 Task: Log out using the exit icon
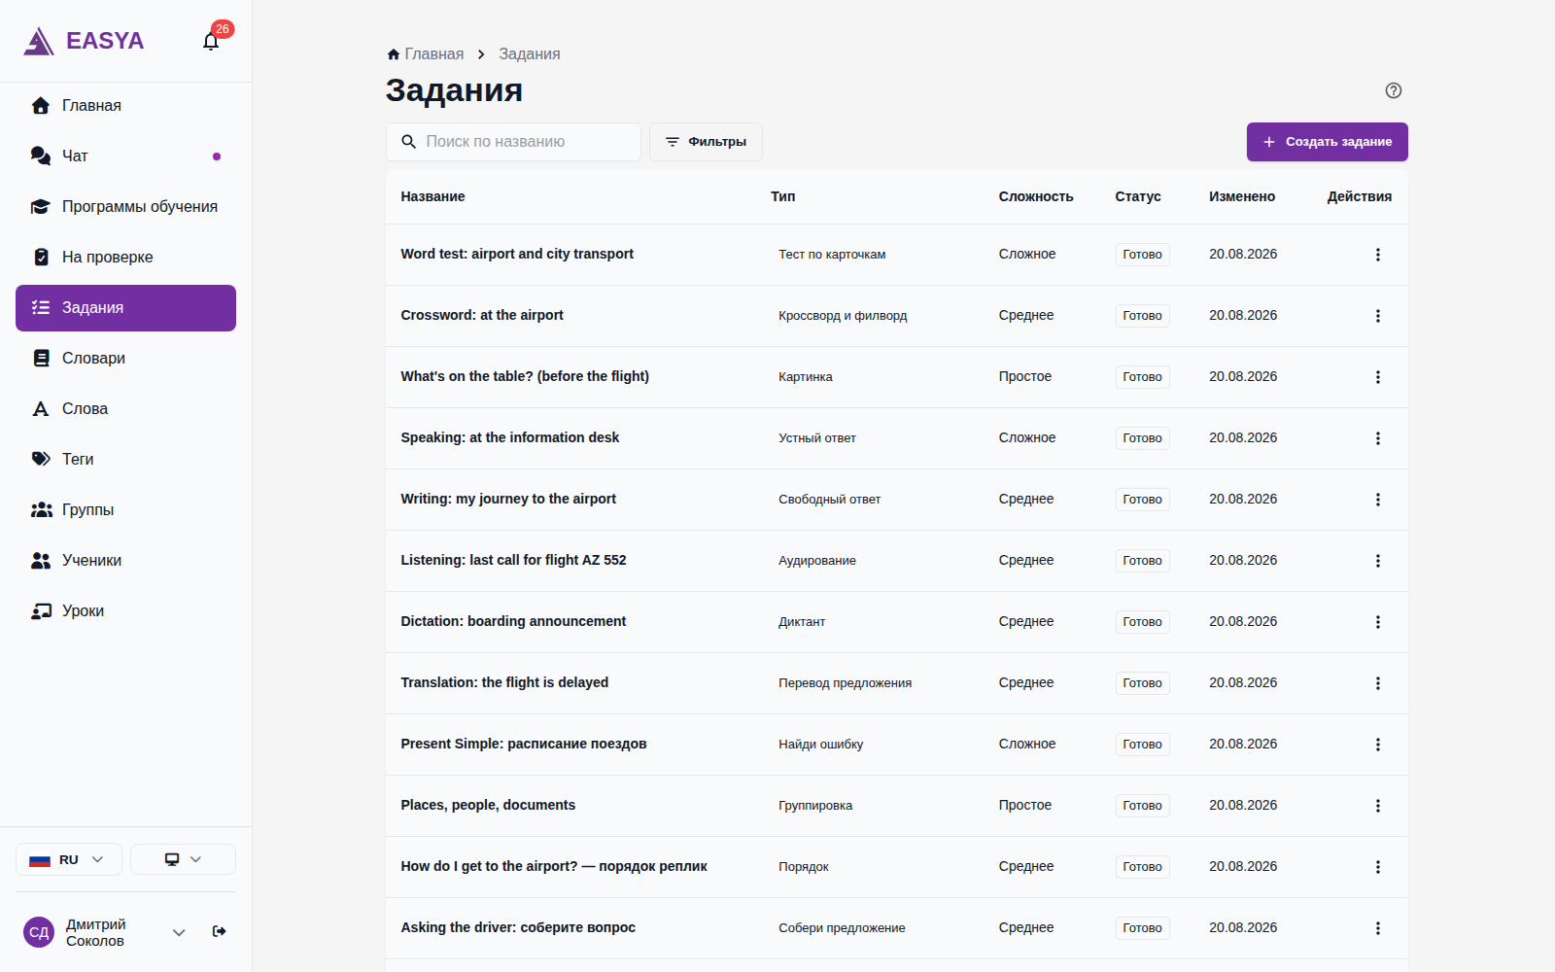220,931
